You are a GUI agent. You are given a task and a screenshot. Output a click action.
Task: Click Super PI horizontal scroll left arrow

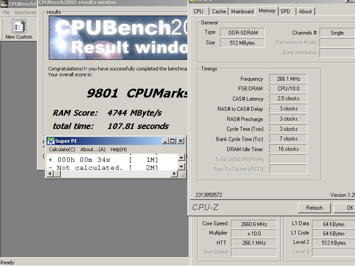coord(50,174)
